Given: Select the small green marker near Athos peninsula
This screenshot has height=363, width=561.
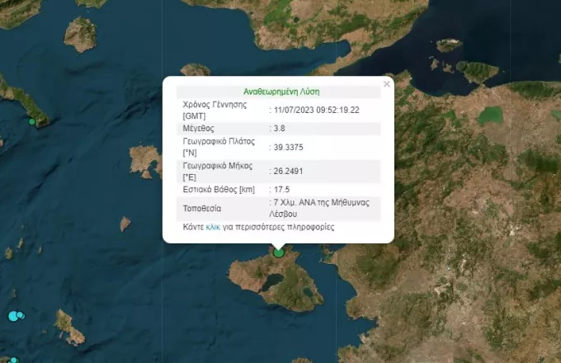Looking at the screenshot, I should 32,122.
